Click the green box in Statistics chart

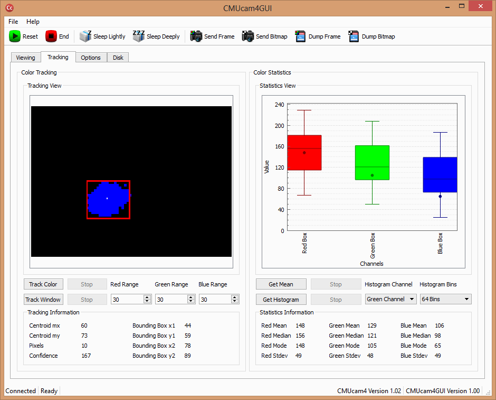pyautogui.click(x=373, y=162)
